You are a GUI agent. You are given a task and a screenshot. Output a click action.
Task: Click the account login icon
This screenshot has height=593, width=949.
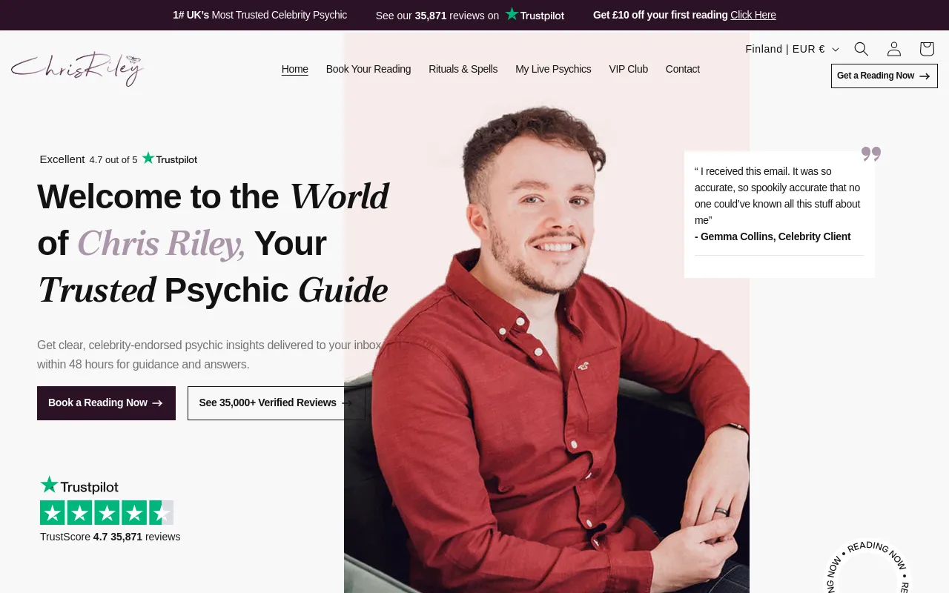[x=894, y=49]
